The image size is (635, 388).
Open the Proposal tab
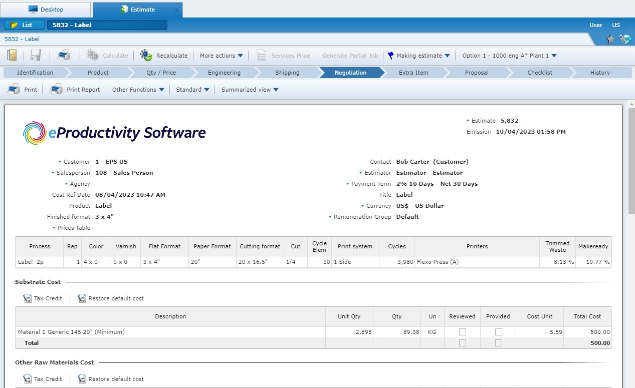[x=476, y=72]
